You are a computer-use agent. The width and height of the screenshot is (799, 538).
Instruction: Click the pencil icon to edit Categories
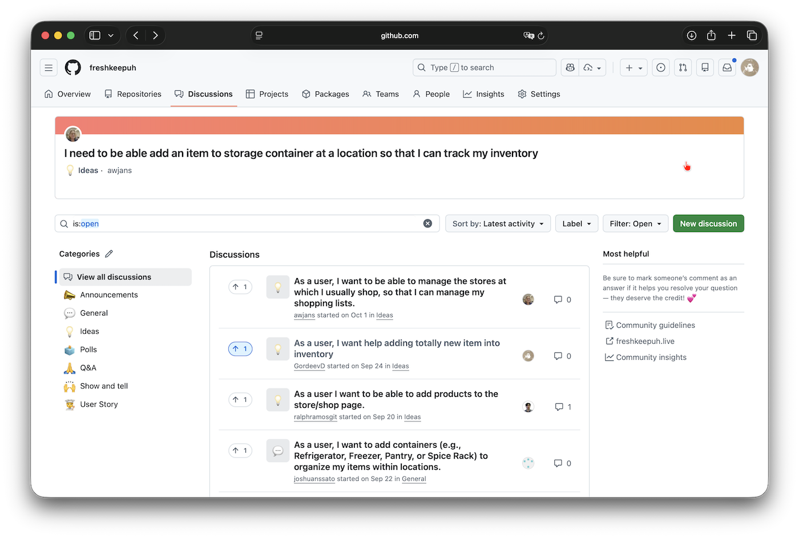[109, 254]
